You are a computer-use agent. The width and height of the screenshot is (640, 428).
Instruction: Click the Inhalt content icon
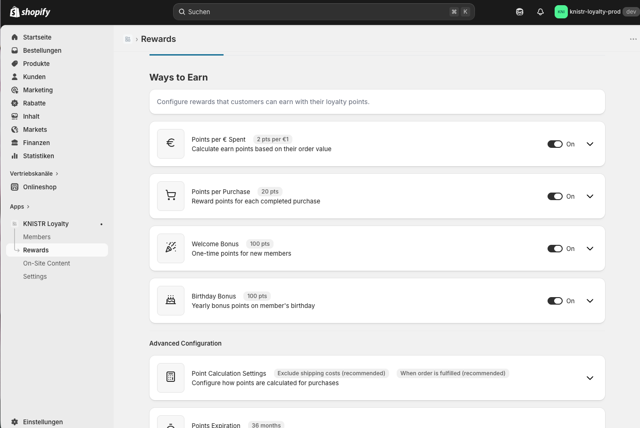pos(15,116)
